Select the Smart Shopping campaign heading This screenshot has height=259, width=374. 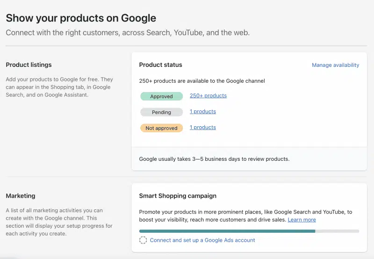(178, 196)
